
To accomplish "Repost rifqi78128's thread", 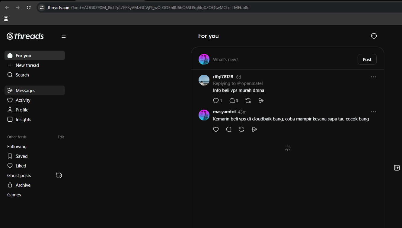I will pyautogui.click(x=248, y=101).
